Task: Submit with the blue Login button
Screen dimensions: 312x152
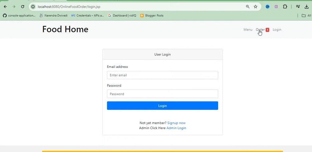Action: 163,106
